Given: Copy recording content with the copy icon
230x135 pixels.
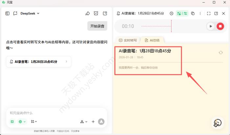Looking at the screenshot, I should click(x=193, y=13).
